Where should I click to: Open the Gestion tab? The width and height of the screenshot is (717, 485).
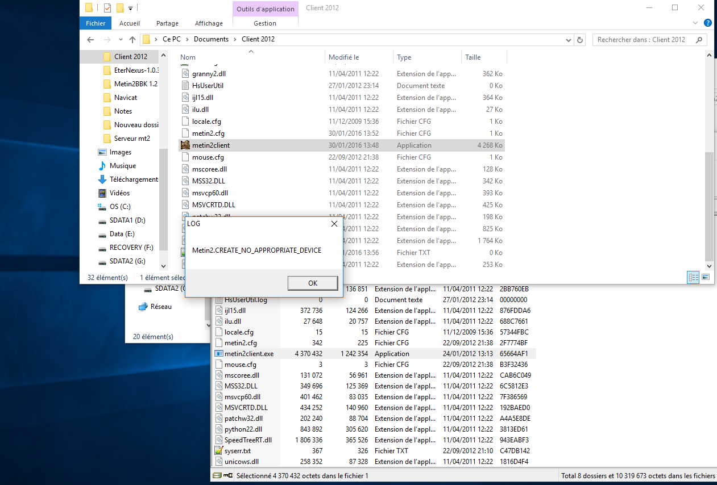(x=265, y=23)
